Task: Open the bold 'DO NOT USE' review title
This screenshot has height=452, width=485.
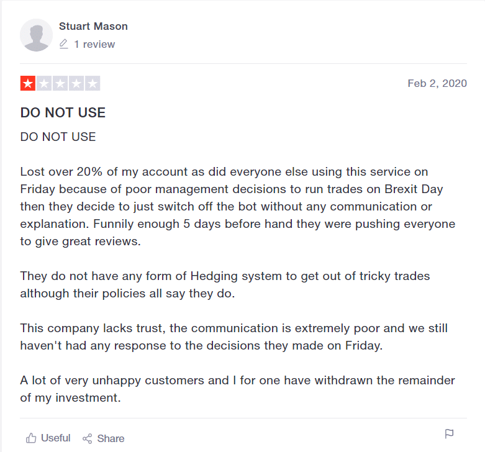Action: coord(63,112)
